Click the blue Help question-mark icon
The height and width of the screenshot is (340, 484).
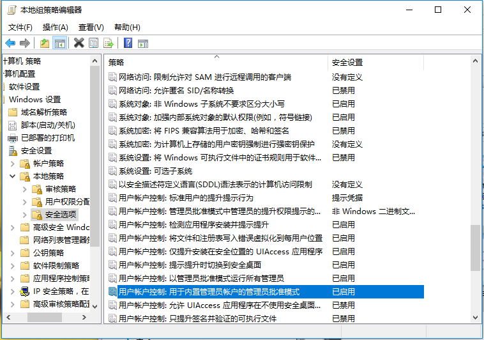(128, 43)
